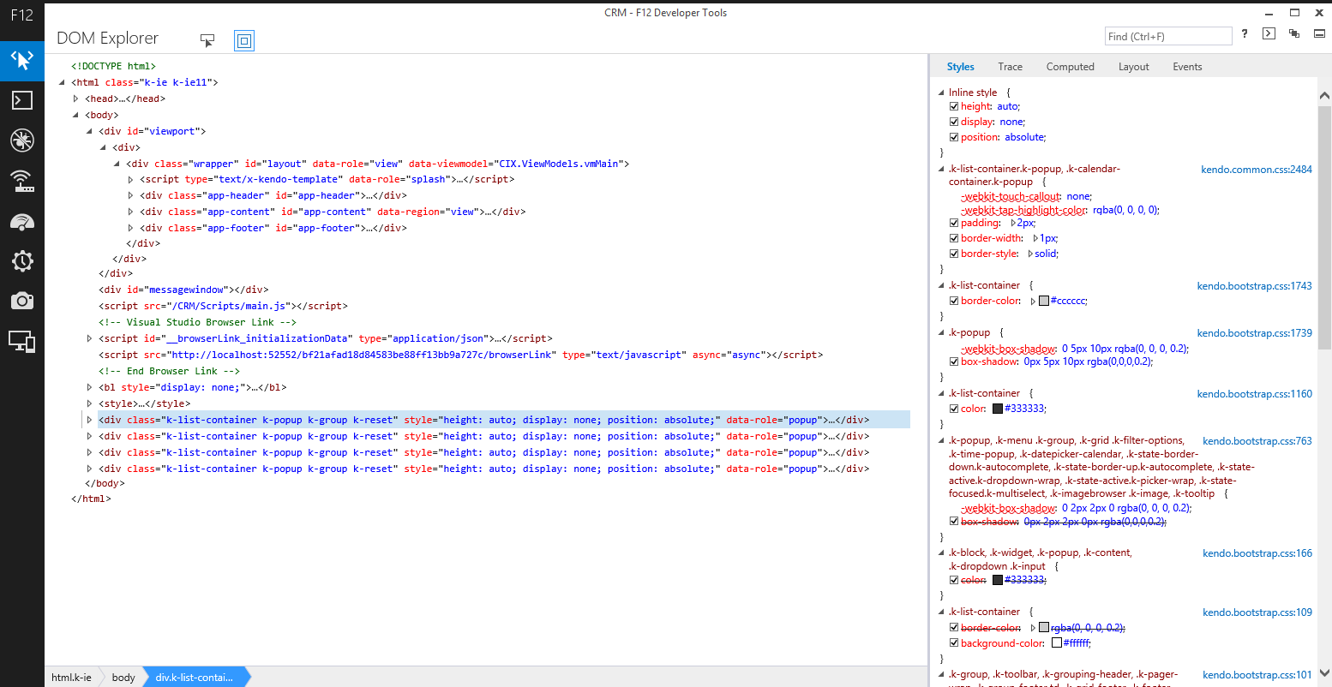Select the Styles tab

tap(960, 67)
